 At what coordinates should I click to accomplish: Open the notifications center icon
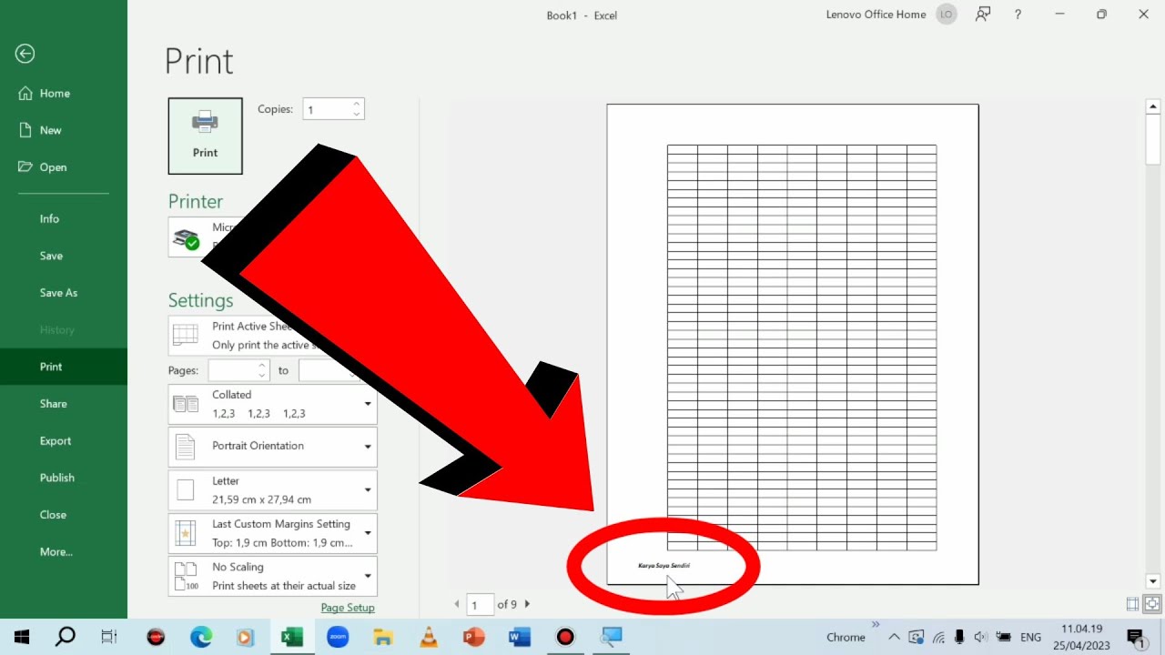(1135, 637)
